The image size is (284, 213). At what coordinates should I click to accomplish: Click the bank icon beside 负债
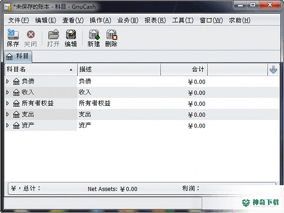[x=16, y=82]
